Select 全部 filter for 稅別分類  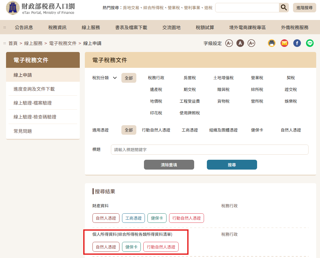[x=129, y=78]
